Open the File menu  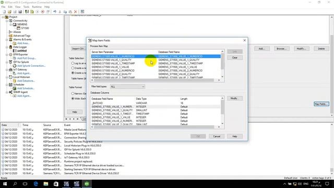tap(3, 7)
